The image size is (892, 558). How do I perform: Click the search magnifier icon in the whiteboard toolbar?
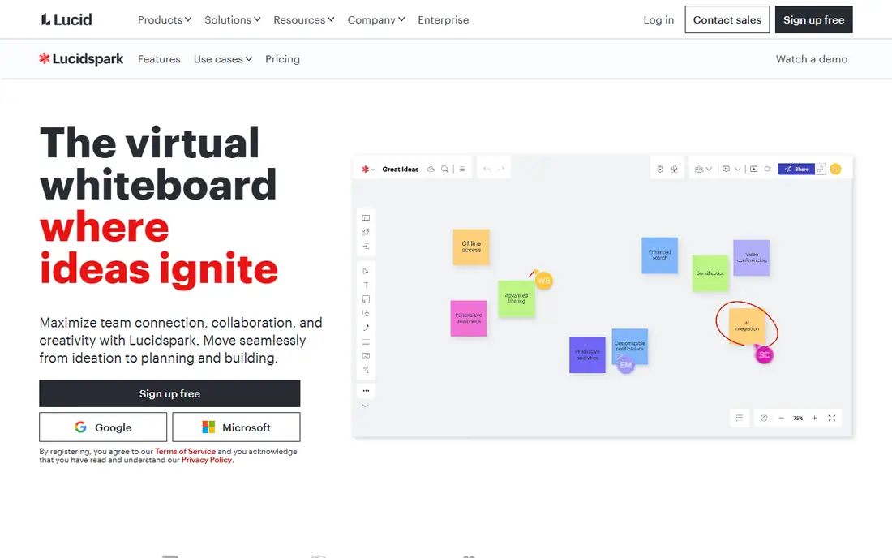point(445,169)
